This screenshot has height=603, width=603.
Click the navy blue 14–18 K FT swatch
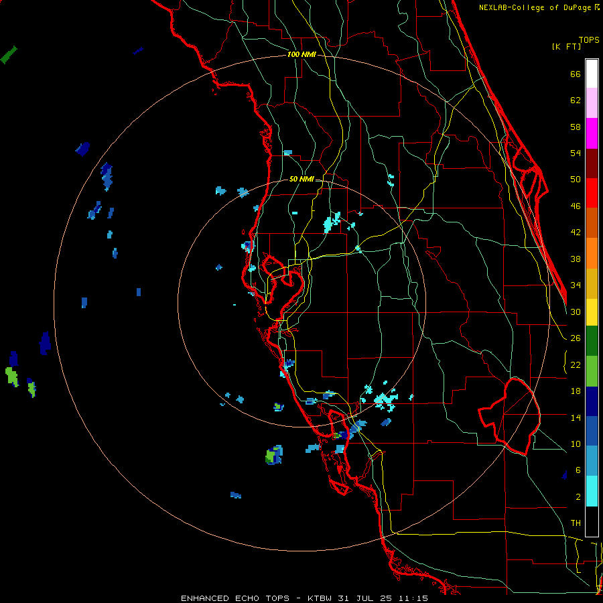pyautogui.click(x=592, y=401)
